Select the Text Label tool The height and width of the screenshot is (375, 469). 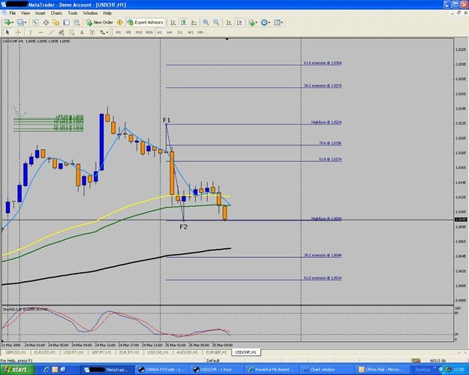[x=92, y=32]
